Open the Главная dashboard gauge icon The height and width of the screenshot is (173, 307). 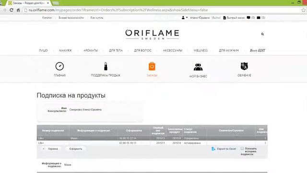point(59,66)
